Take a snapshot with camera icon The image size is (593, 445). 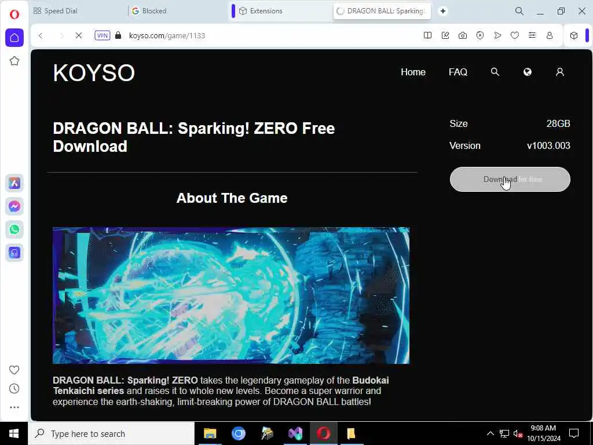[x=463, y=35]
